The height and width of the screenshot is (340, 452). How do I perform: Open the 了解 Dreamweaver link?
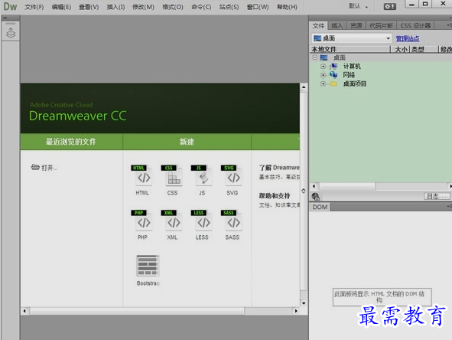point(279,168)
